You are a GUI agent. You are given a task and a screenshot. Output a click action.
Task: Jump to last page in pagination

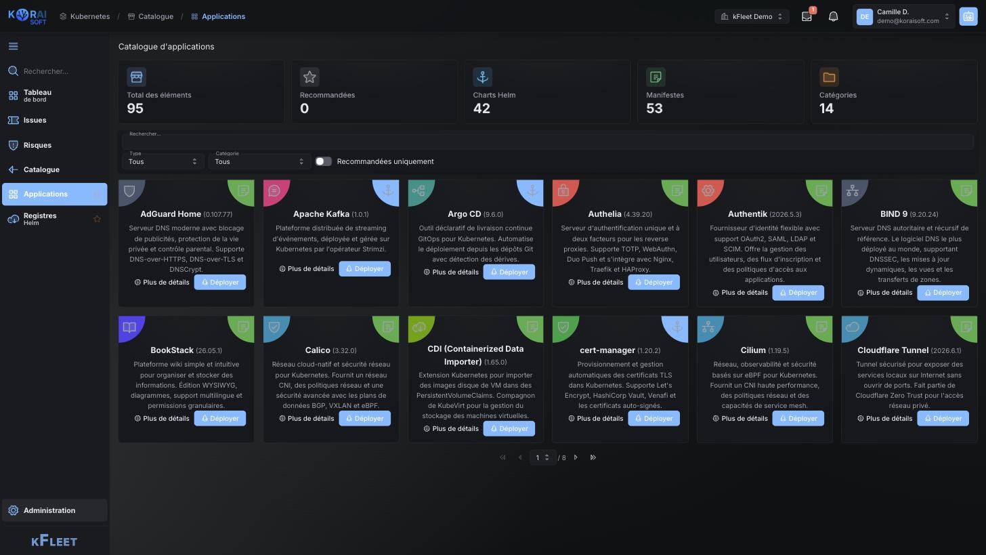point(593,457)
